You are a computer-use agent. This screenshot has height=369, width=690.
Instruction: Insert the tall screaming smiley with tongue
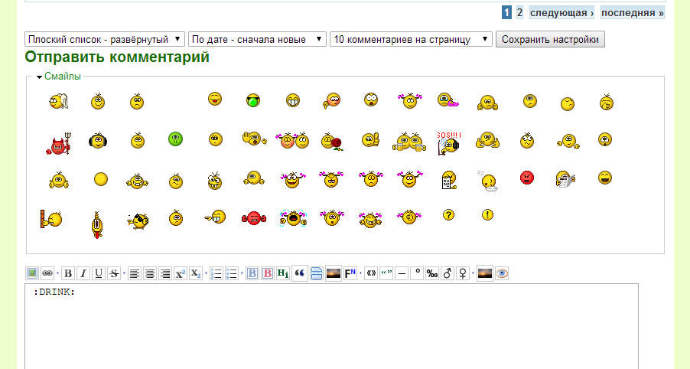[x=97, y=224]
